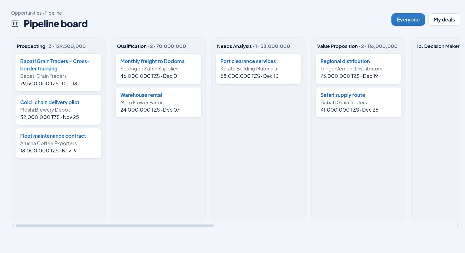The height and width of the screenshot is (253, 465).
Task: Click '24,000,000 TZS · Dec 07' amount line
Action: pyautogui.click(x=150, y=110)
